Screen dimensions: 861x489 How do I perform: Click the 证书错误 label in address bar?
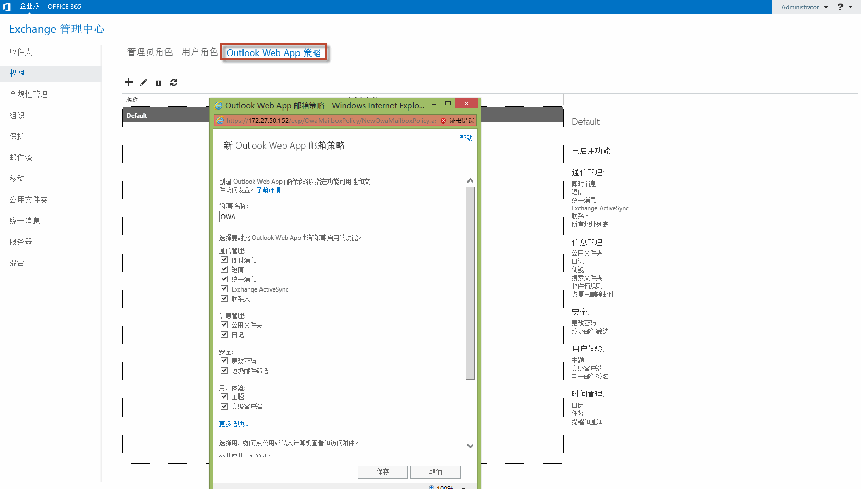coord(462,121)
